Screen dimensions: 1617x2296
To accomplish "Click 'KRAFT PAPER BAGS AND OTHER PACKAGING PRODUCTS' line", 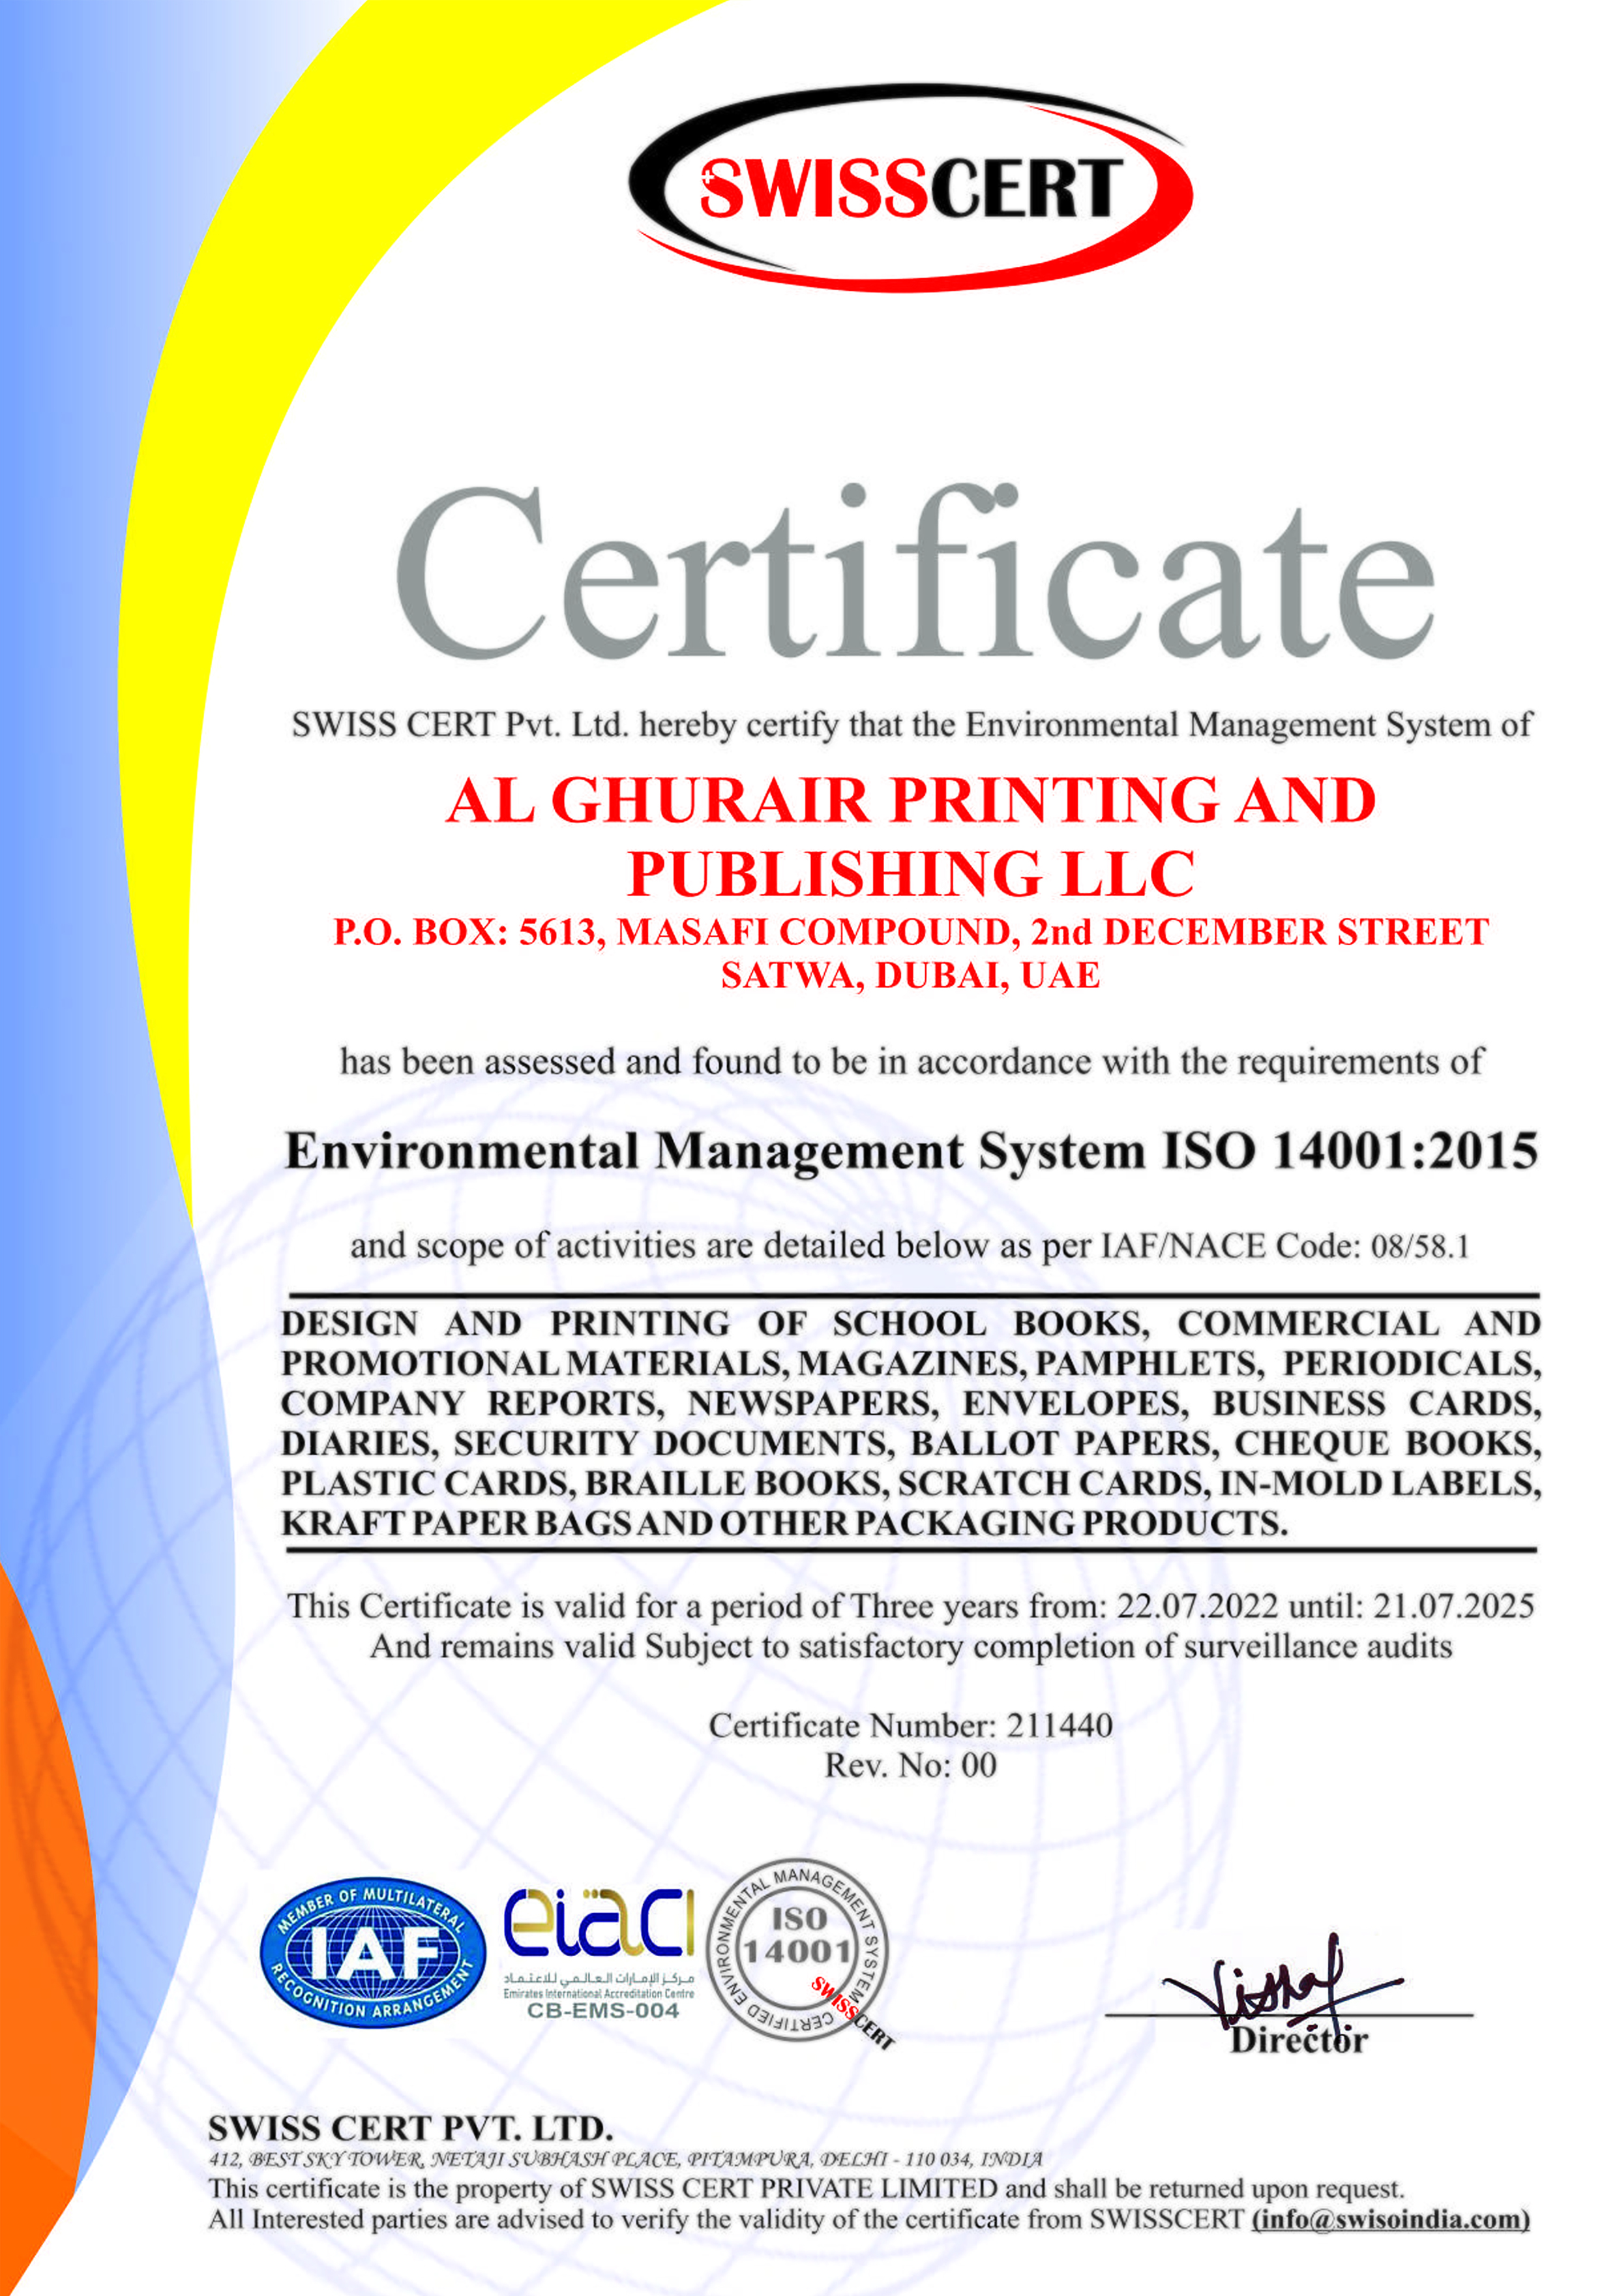I will click(x=784, y=1523).
